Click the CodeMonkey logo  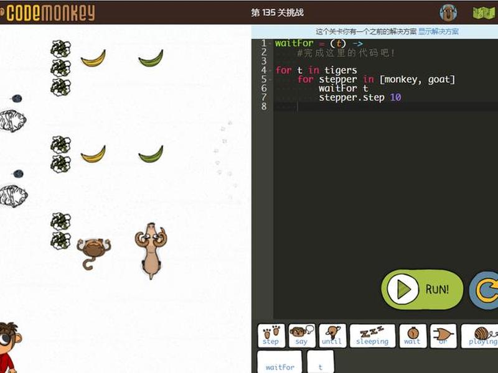(48, 12)
